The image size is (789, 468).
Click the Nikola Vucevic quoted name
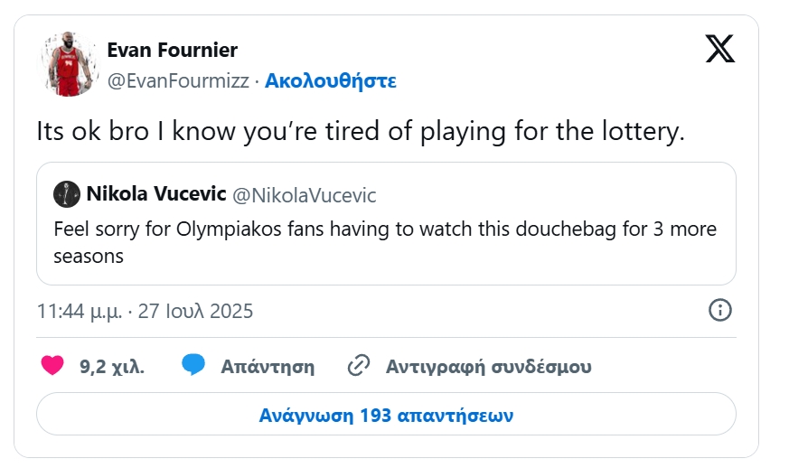click(156, 193)
